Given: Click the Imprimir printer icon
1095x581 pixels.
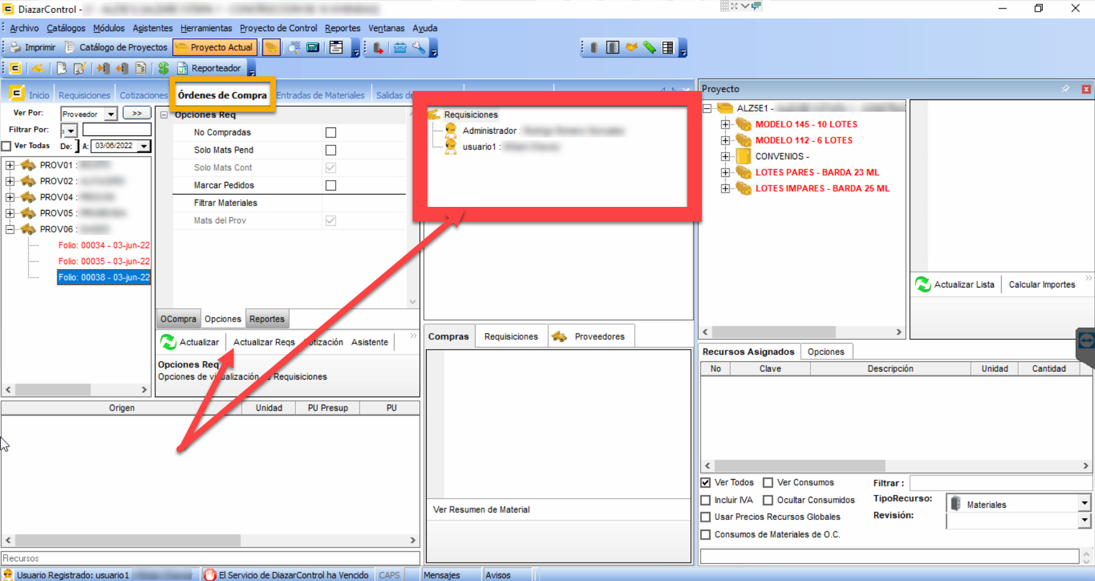Looking at the screenshot, I should [16, 48].
